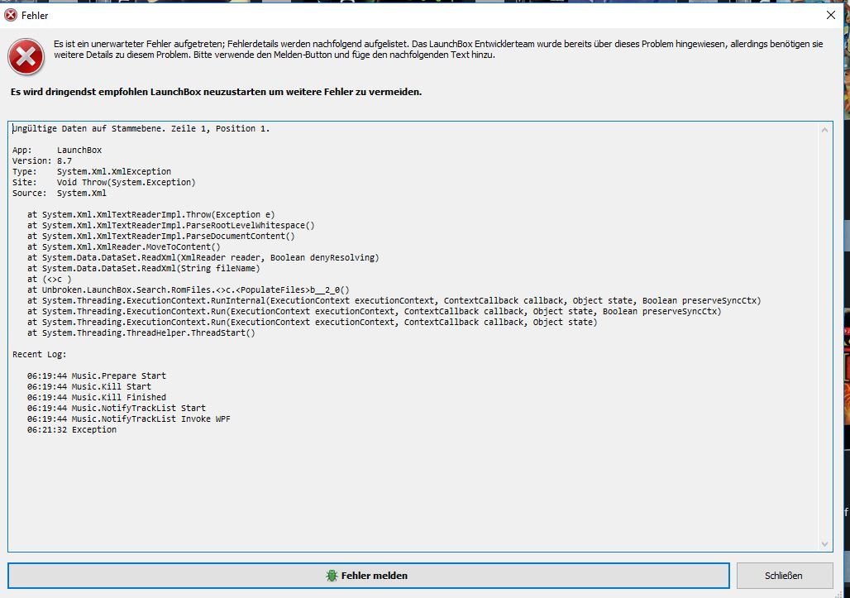Click the '06:19:44 Music.Kill Start' log line
This screenshot has width=850, height=598.
(x=89, y=386)
